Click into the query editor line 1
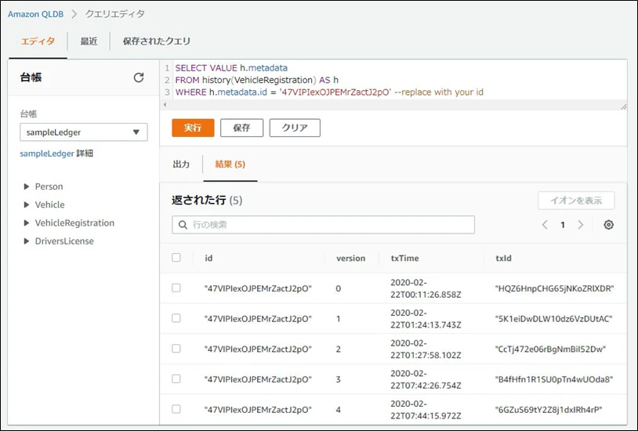Image resolution: width=638 pixels, height=431 pixels. point(231,68)
